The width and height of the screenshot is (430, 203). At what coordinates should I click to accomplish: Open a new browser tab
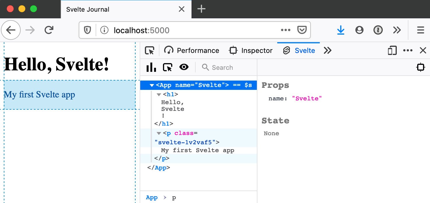(201, 9)
